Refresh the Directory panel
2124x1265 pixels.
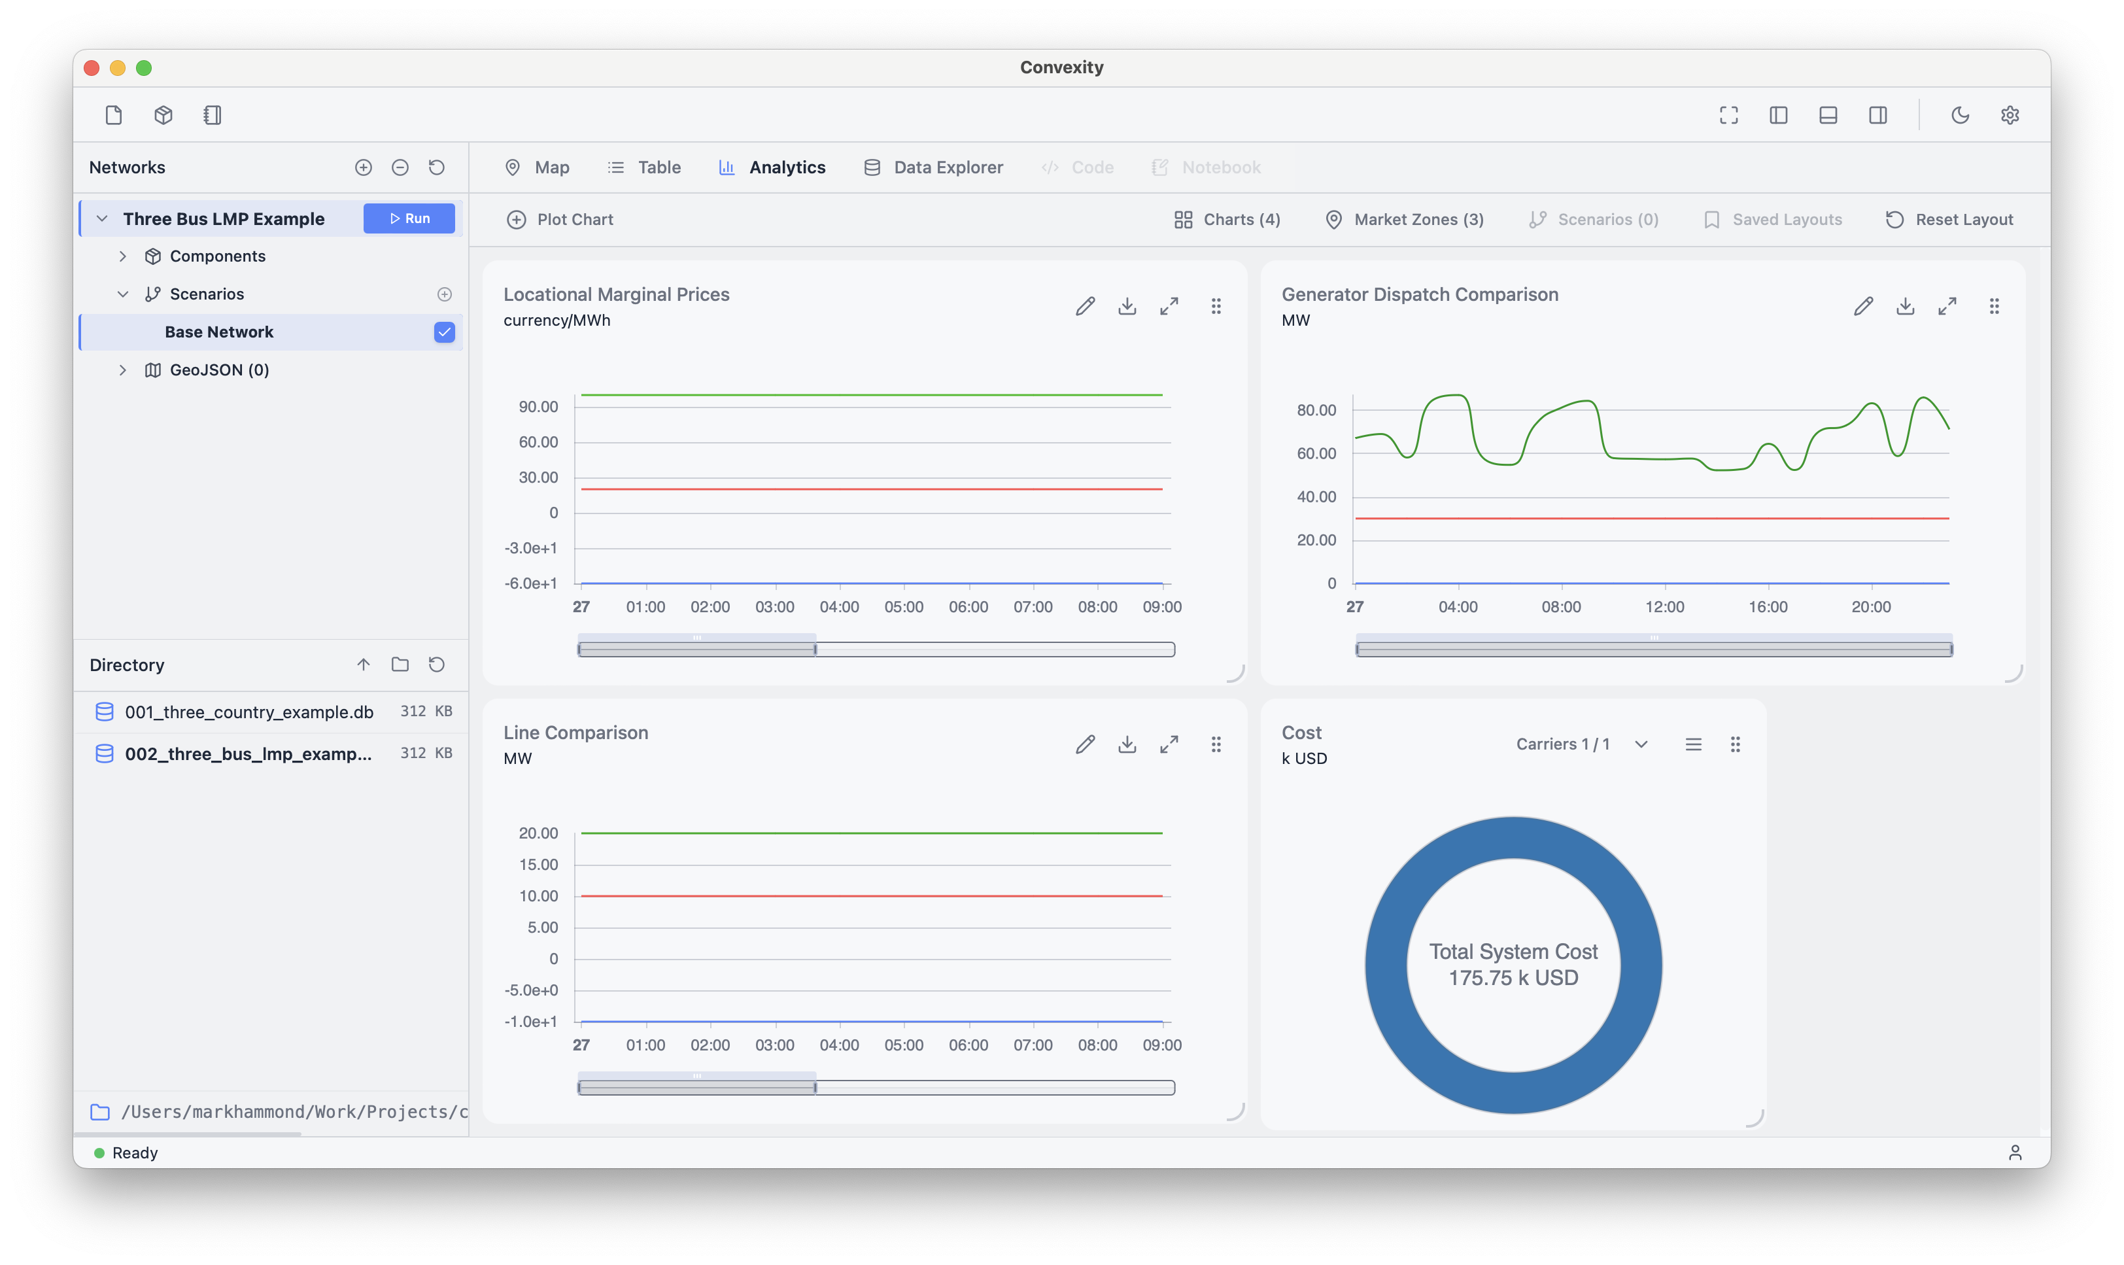[x=436, y=665]
